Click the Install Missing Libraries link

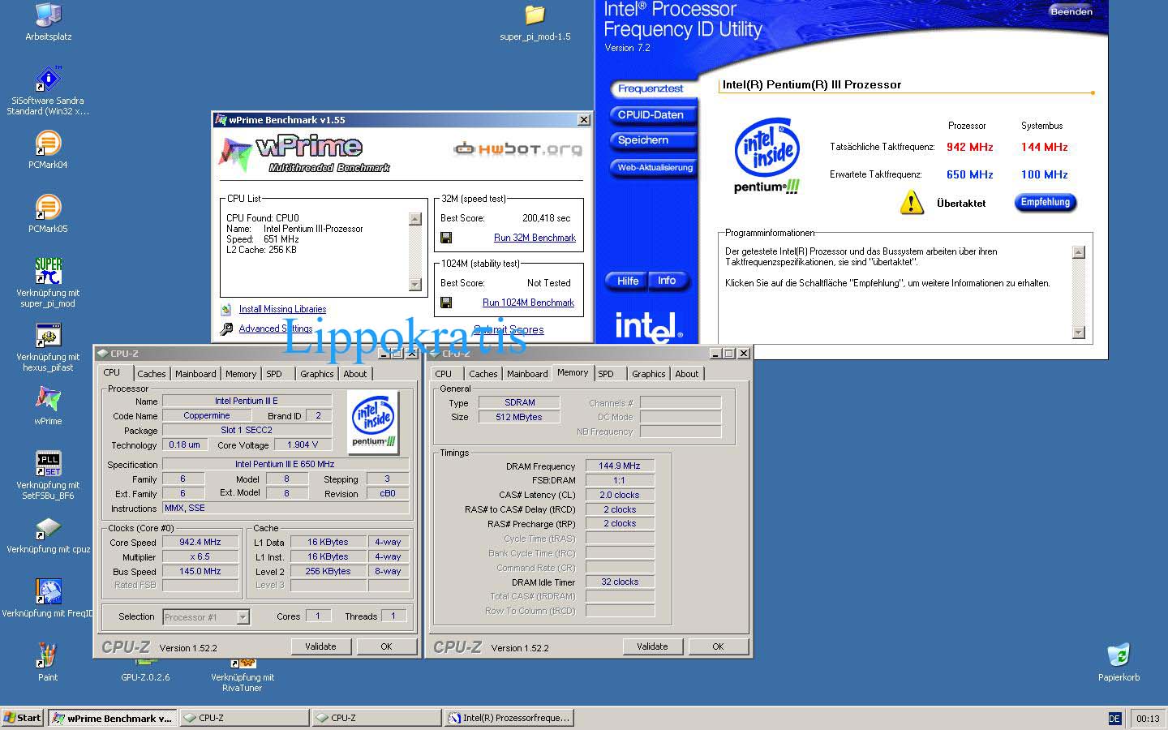(282, 309)
